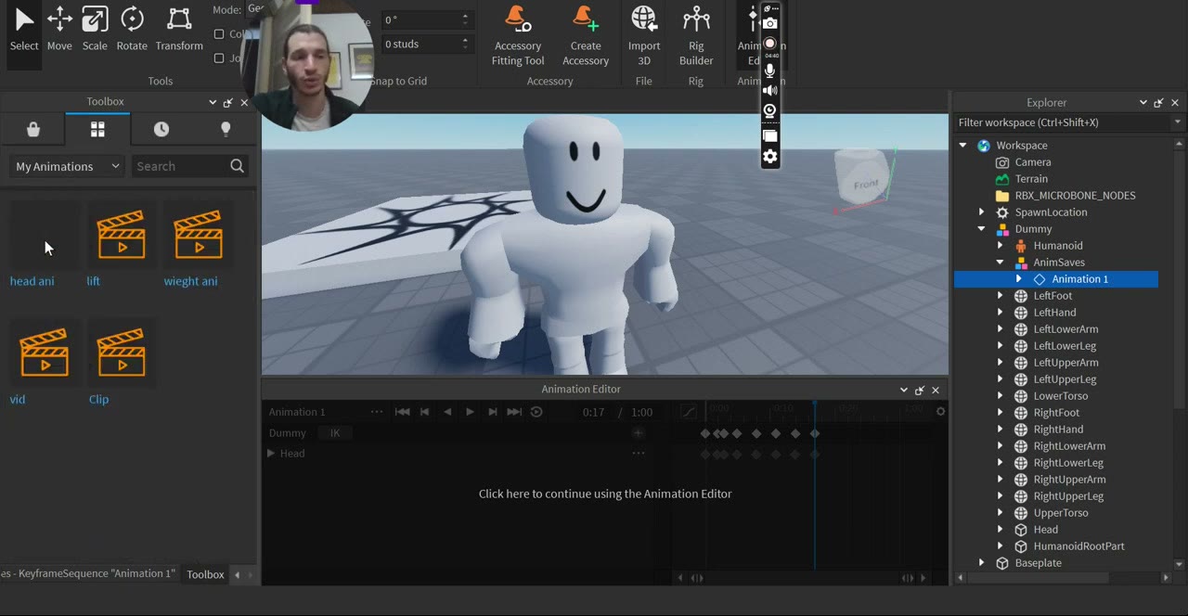Pick the Transform tool

pyautogui.click(x=179, y=30)
